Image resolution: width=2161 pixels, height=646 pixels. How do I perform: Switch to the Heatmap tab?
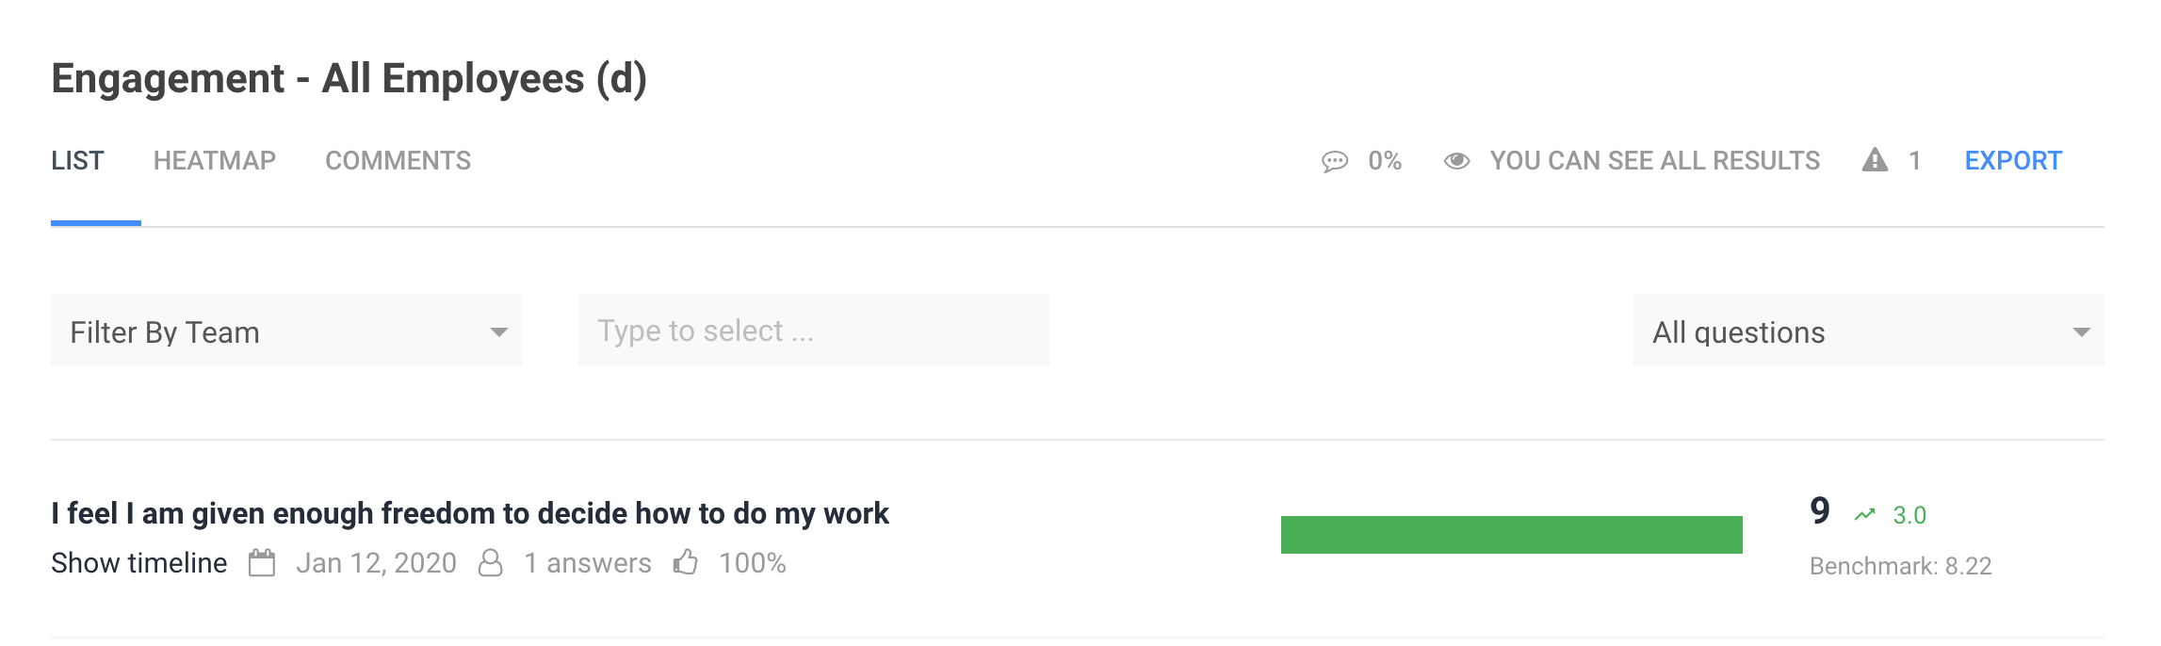(215, 161)
